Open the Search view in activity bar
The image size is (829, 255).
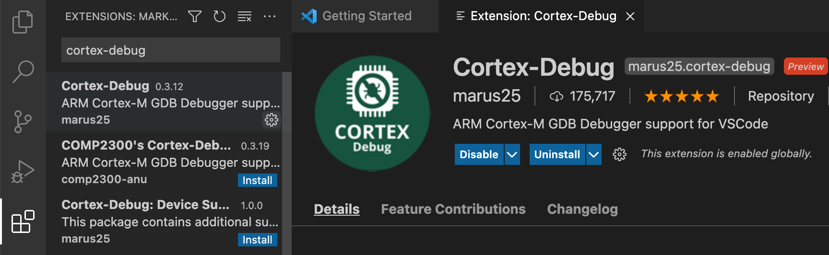click(23, 71)
